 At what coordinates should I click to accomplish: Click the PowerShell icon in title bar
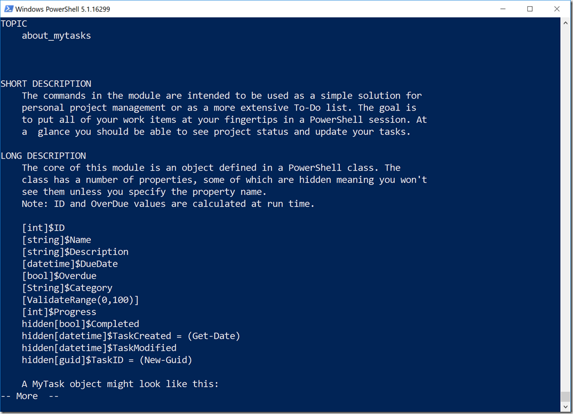(9, 9)
